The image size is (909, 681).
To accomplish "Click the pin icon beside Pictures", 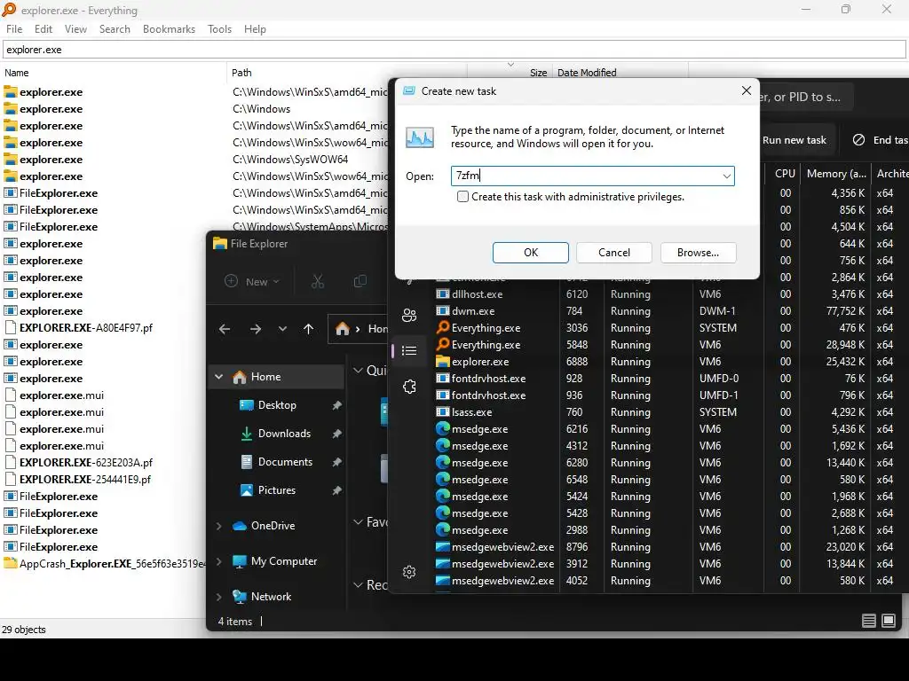I will click(x=336, y=490).
